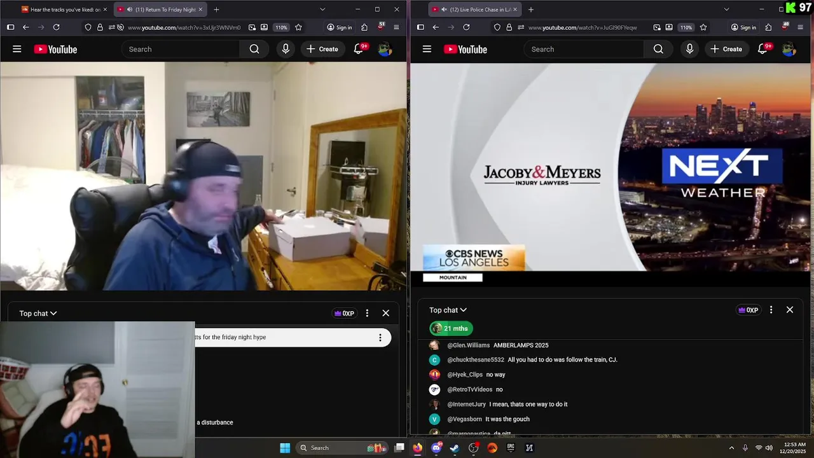Show hidden system tray icons chevron
This screenshot has width=814, height=458.
click(731, 448)
